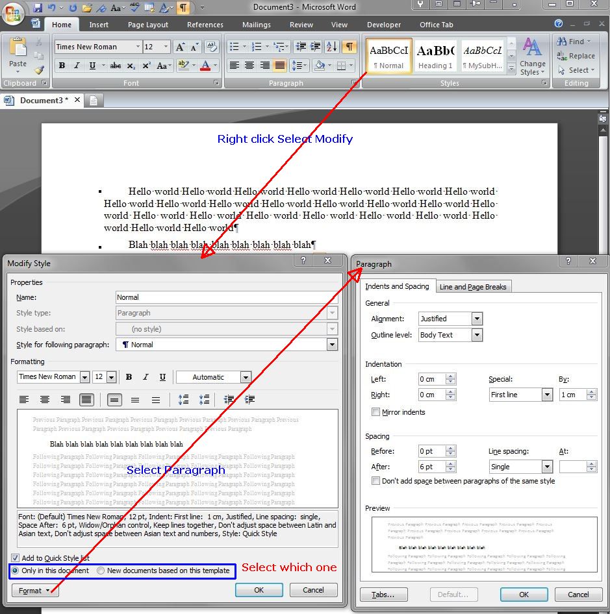610x614 pixels.
Task: Save document via Quick Access toolbar
Action: pyautogui.click(x=37, y=7)
